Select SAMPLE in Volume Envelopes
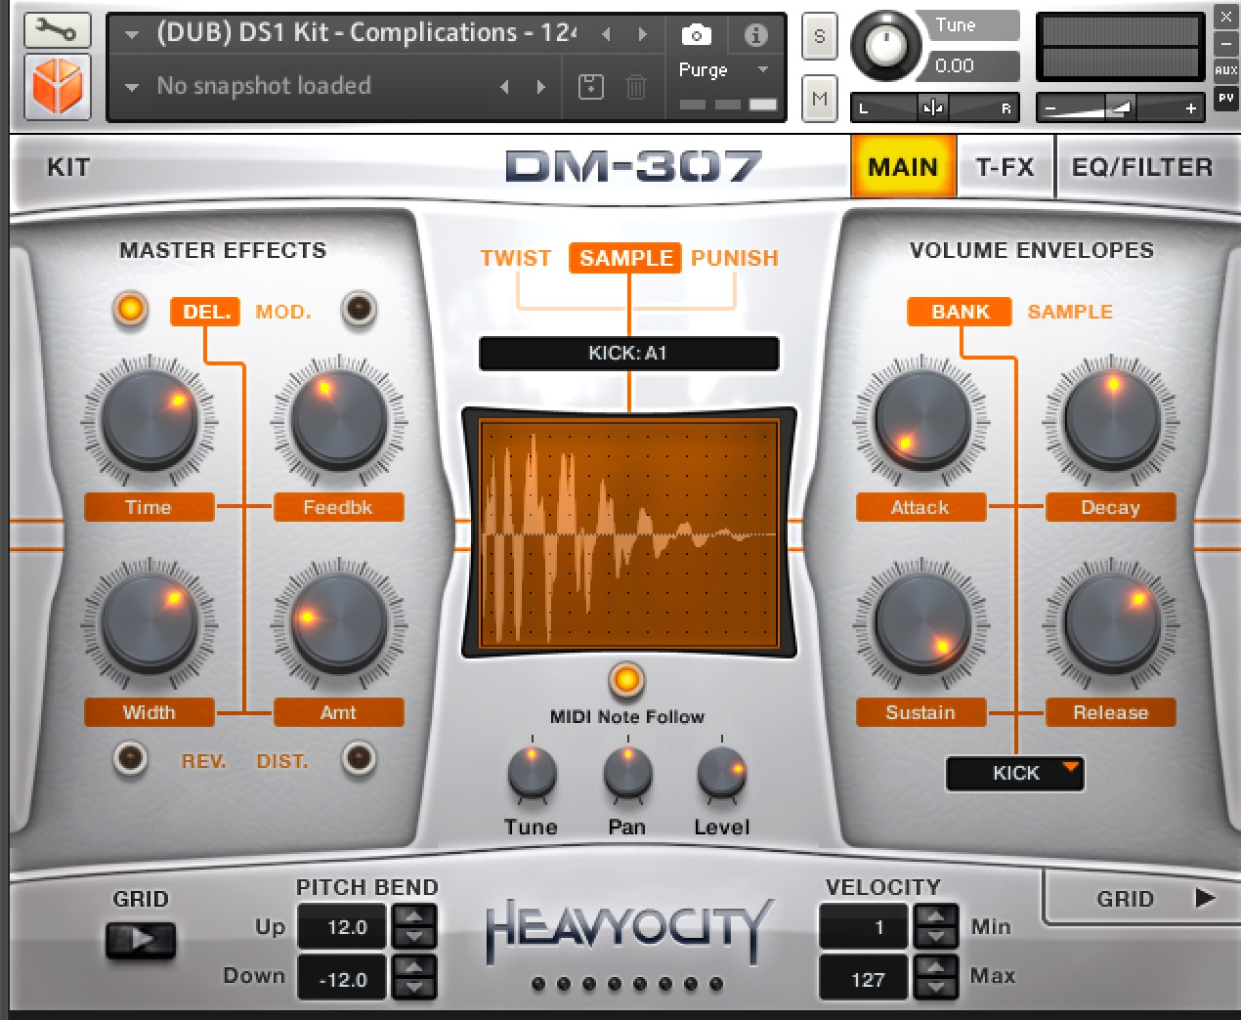The height and width of the screenshot is (1020, 1241). [x=1070, y=312]
